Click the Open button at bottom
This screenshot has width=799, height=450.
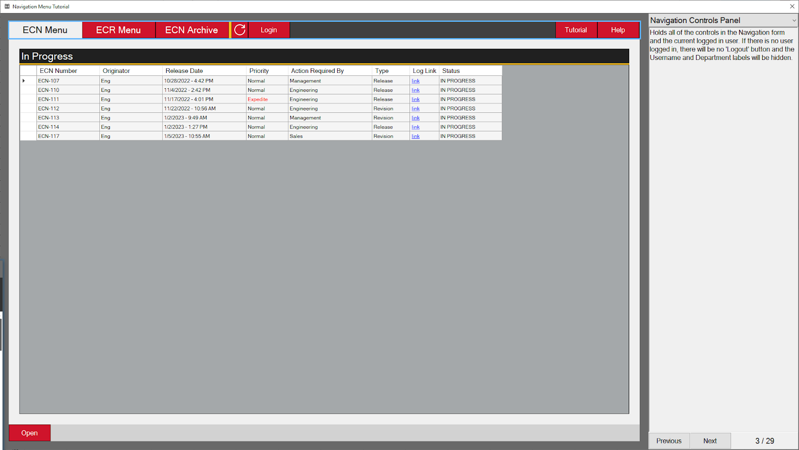click(x=29, y=433)
